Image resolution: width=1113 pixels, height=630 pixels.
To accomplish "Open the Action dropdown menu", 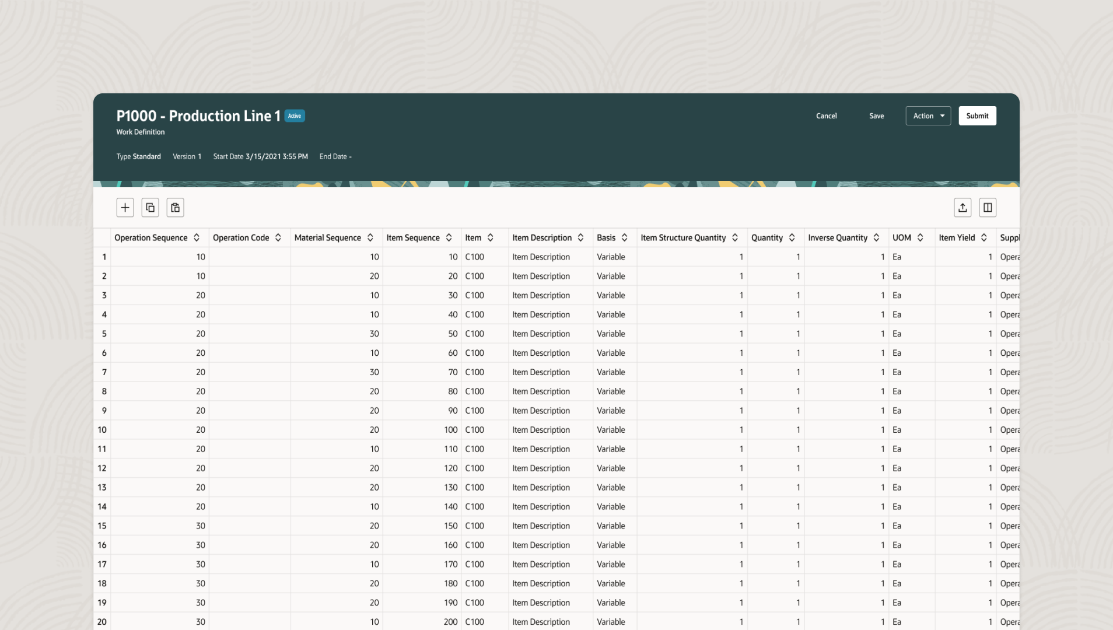I will click(928, 116).
